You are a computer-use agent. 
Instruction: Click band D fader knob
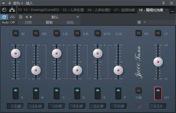pyautogui.click(x=77, y=70)
